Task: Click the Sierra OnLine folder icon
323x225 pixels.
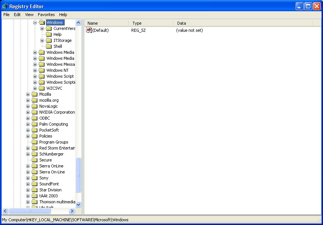Action: (x=35, y=166)
